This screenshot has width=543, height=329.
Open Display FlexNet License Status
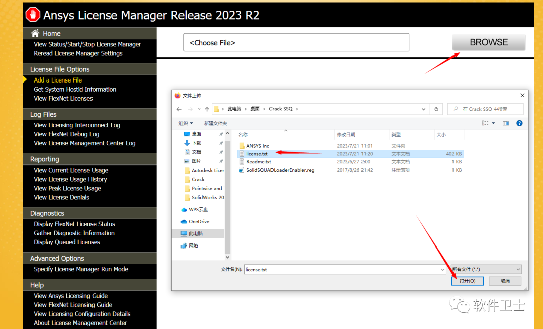(74, 224)
